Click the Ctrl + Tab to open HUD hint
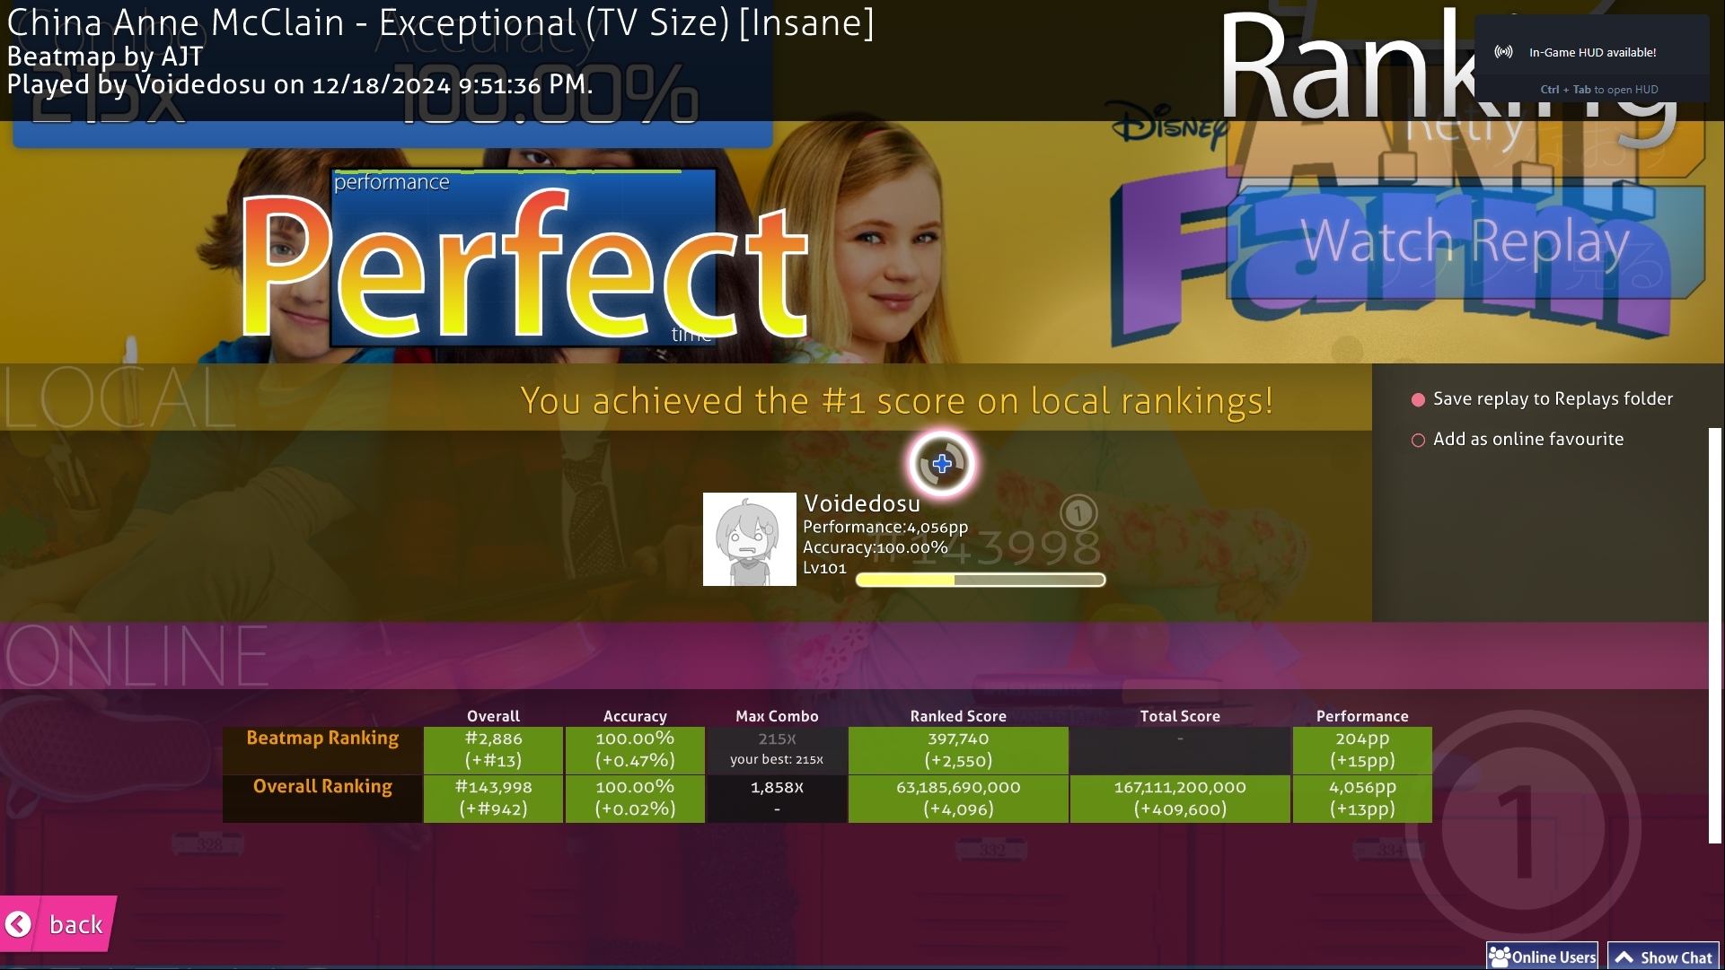Screen dimensions: 1725x970 1599,90
